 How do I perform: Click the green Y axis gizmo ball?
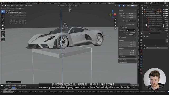coord(110,15)
